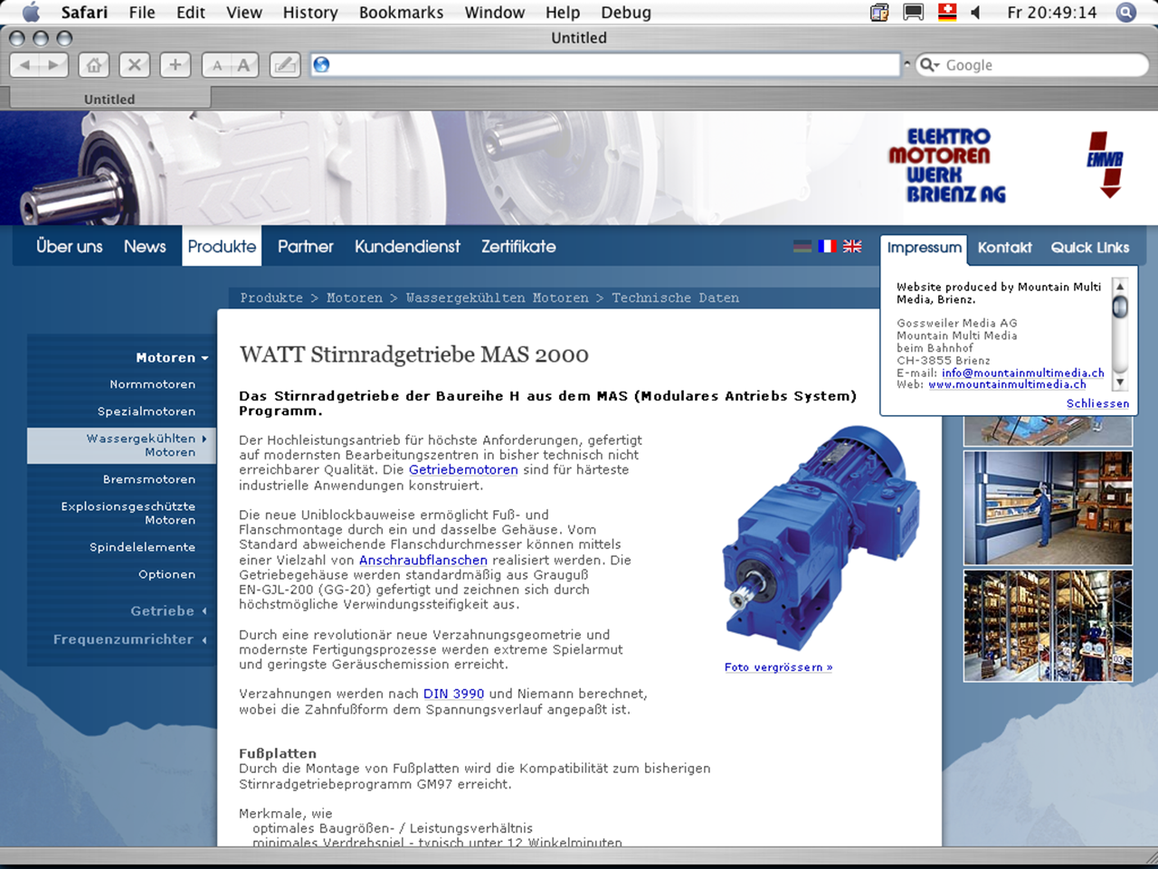The height and width of the screenshot is (869, 1158).
Task: Click the pencil report bug toolbar button
Action: coord(285,65)
